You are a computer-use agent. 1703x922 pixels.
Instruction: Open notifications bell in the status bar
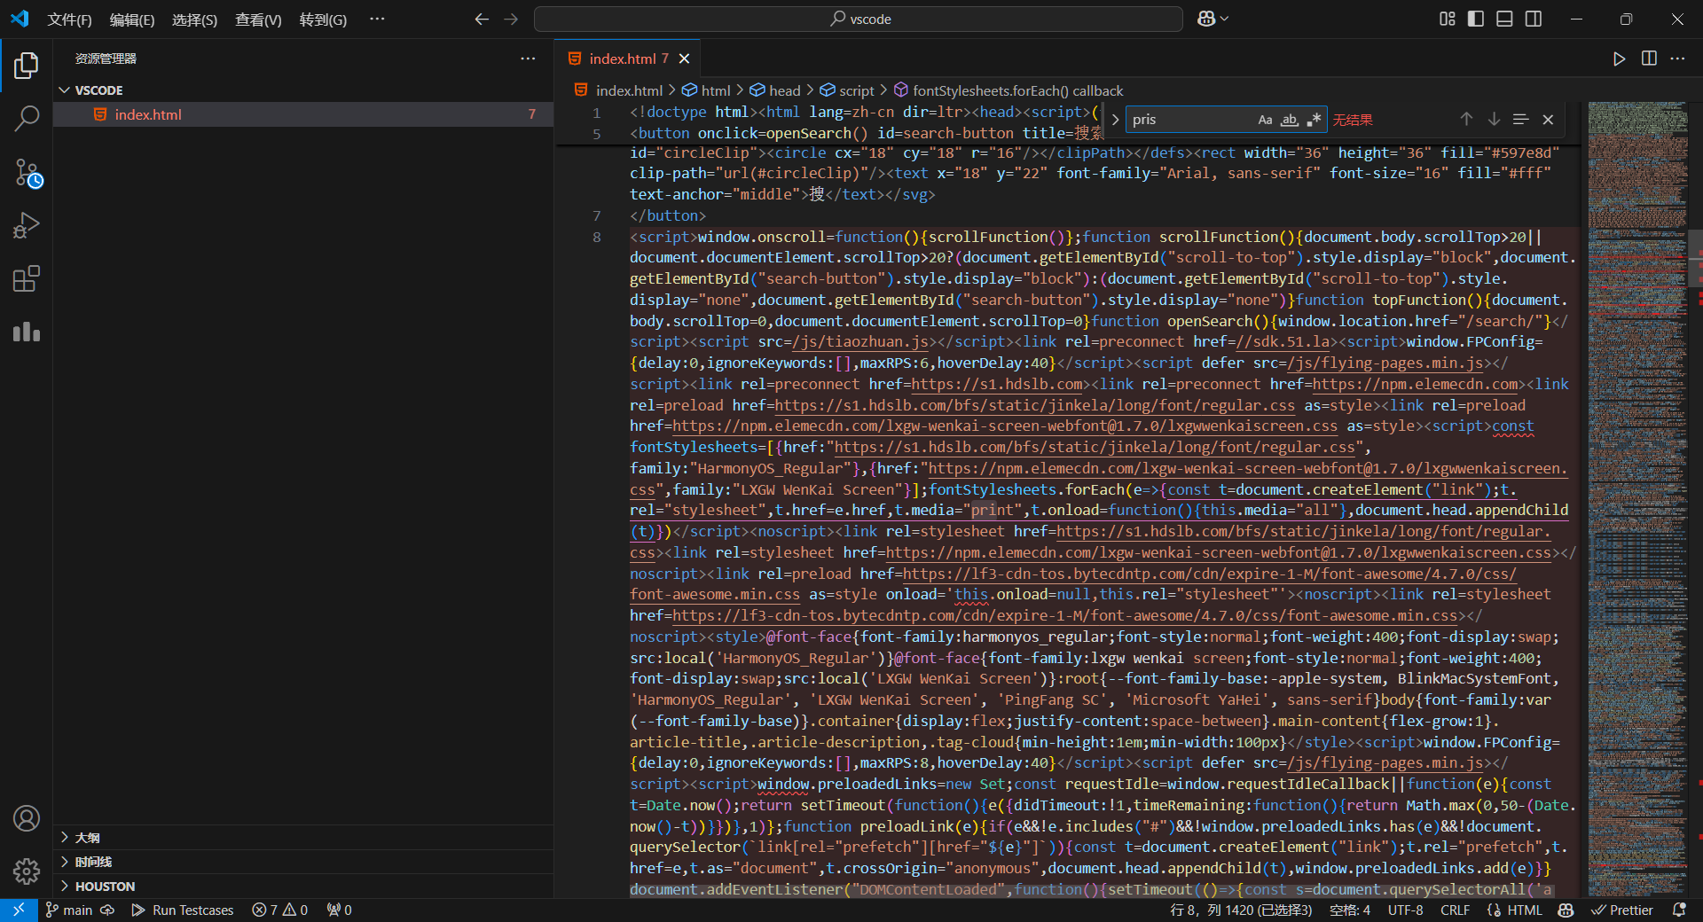tap(1679, 910)
